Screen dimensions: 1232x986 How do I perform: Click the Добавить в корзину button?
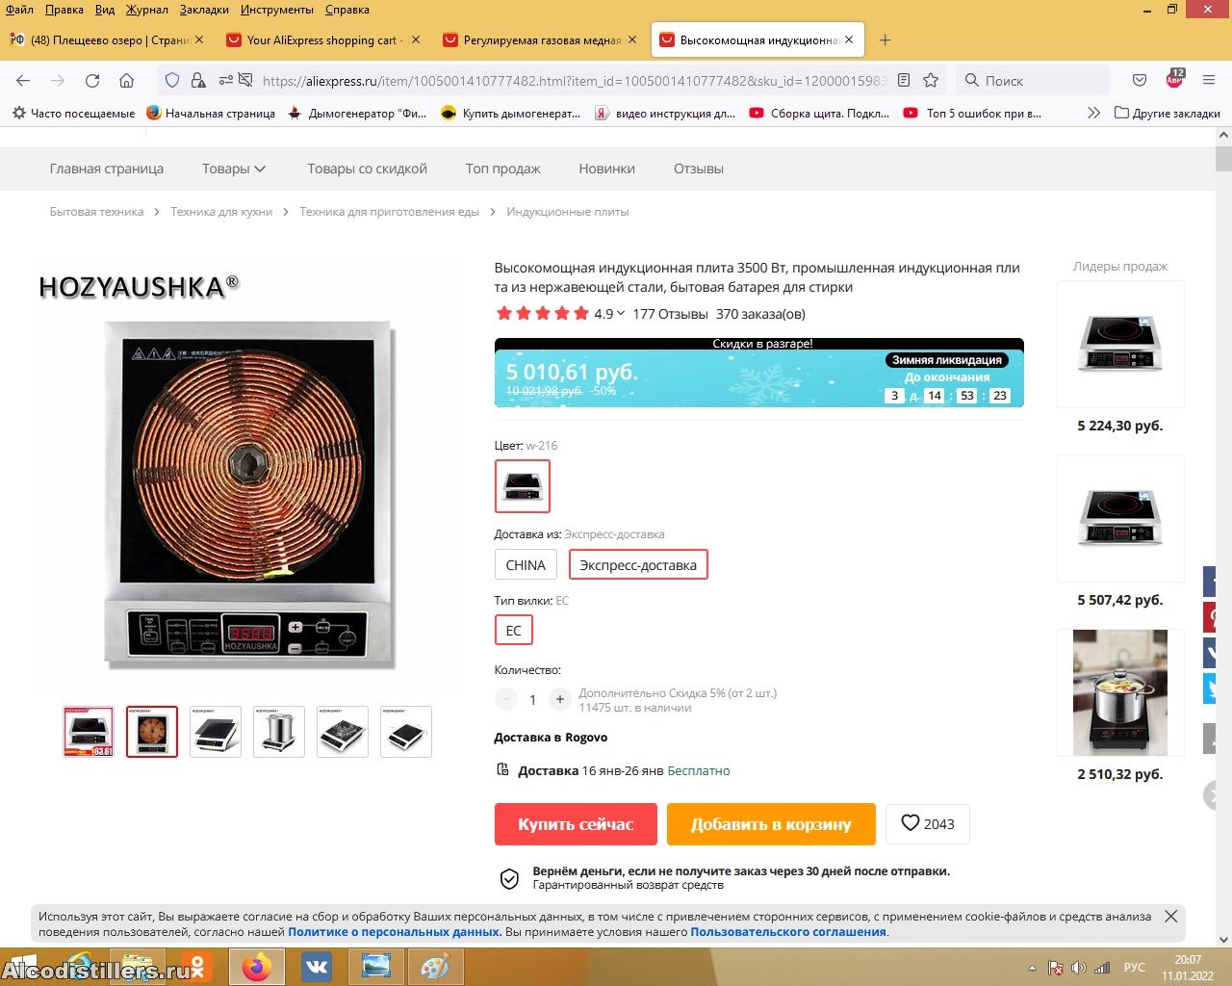771,824
